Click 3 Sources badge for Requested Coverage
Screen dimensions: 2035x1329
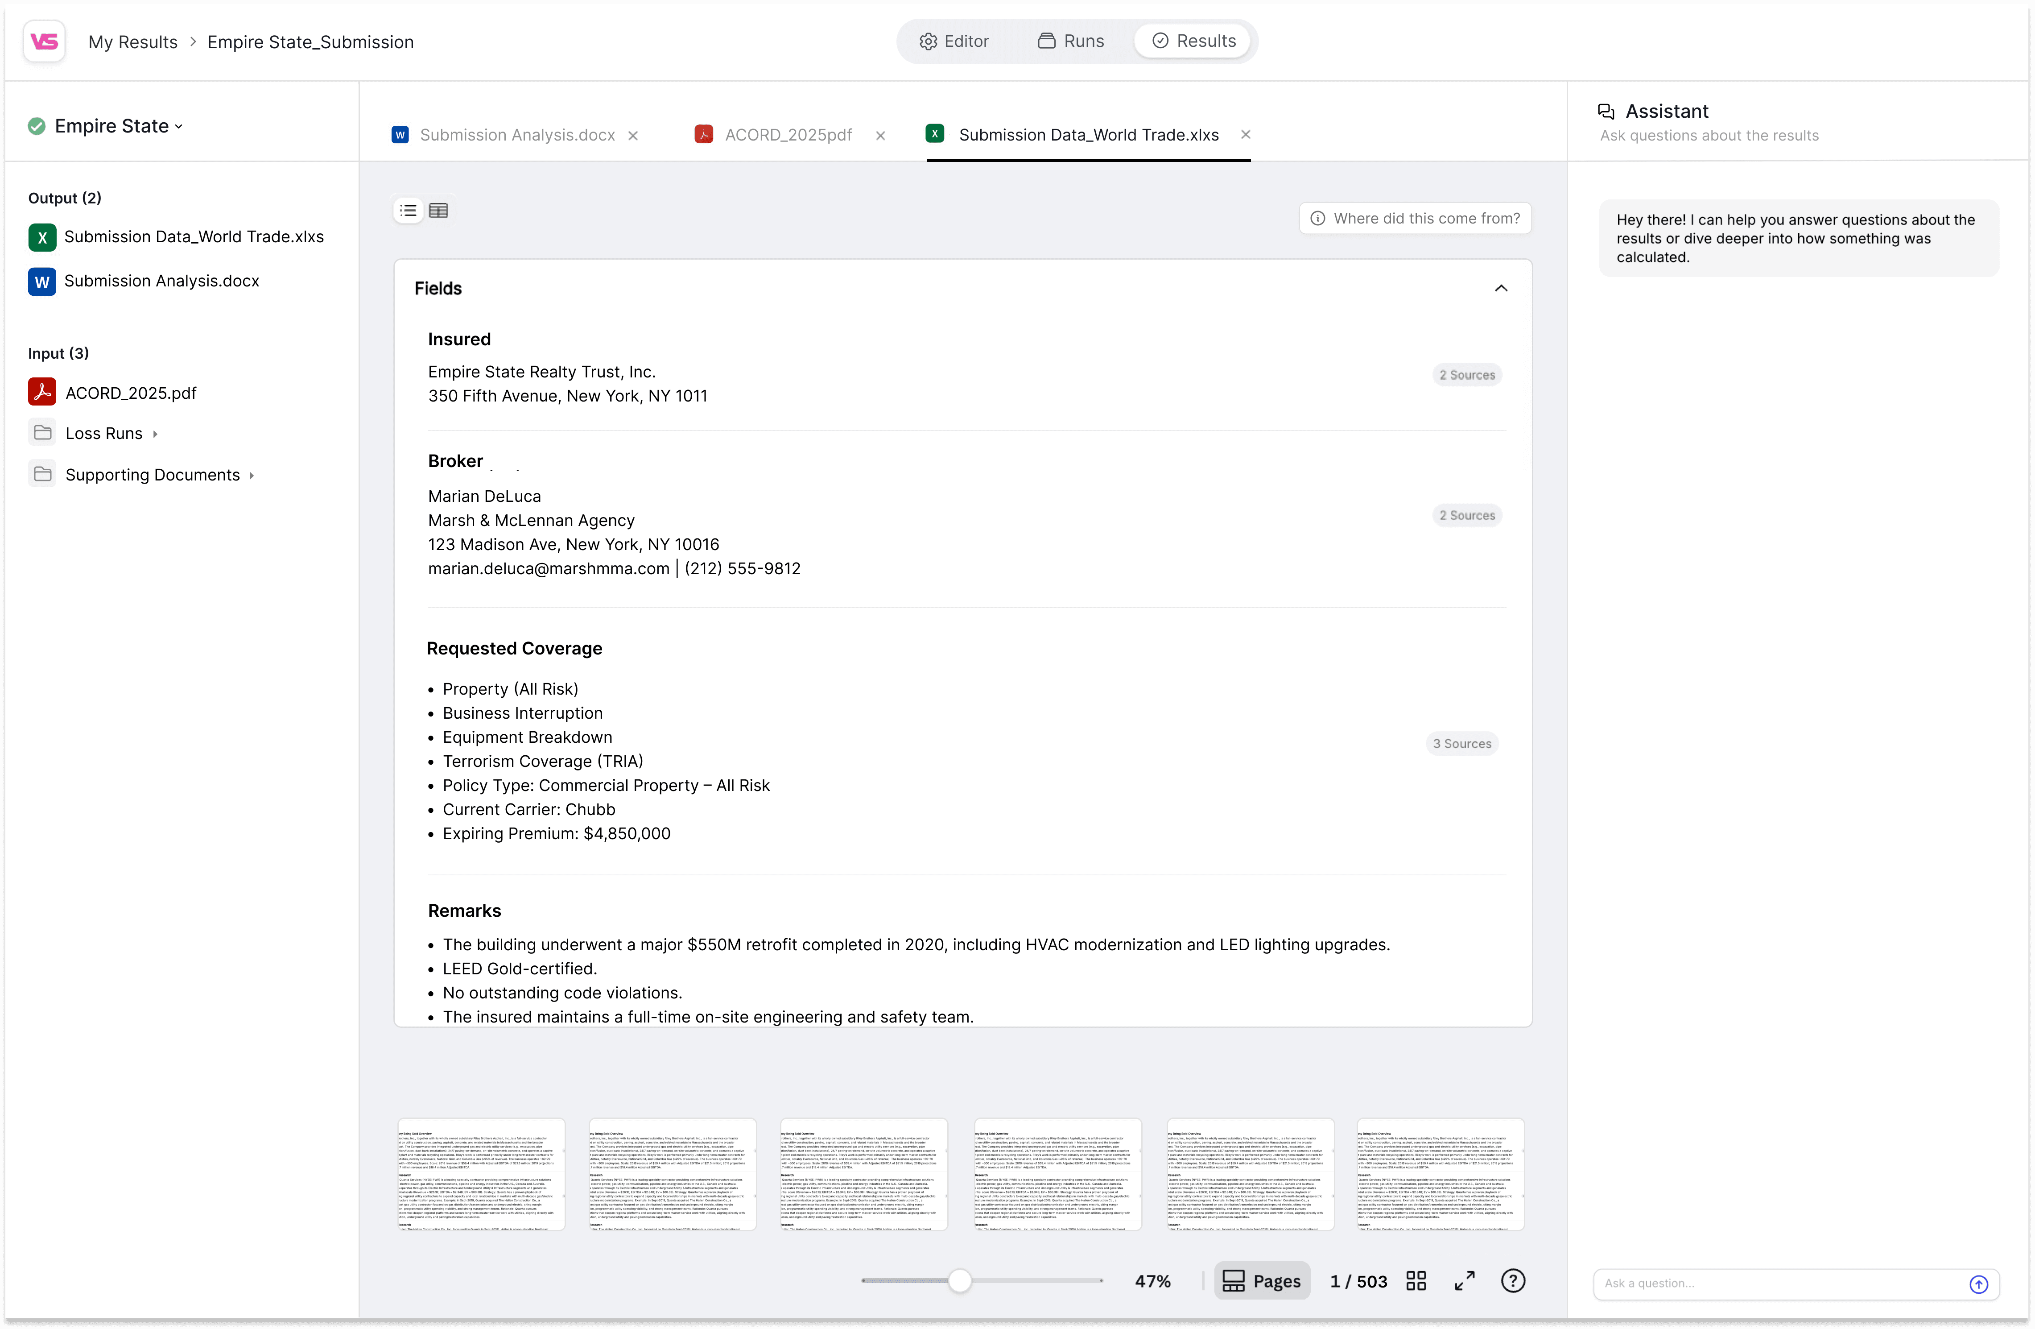click(x=1462, y=744)
